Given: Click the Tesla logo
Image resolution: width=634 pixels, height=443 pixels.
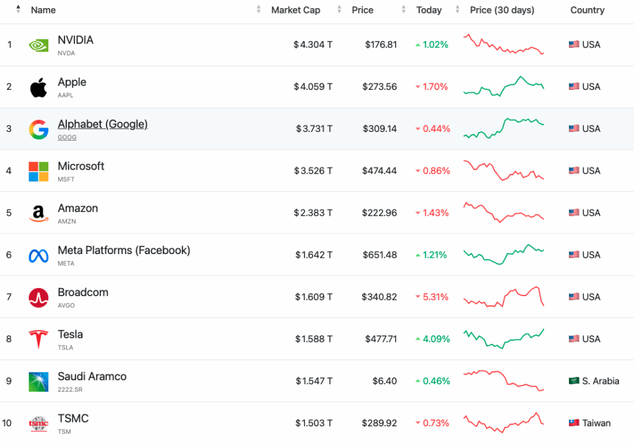Looking at the screenshot, I should click(38, 339).
